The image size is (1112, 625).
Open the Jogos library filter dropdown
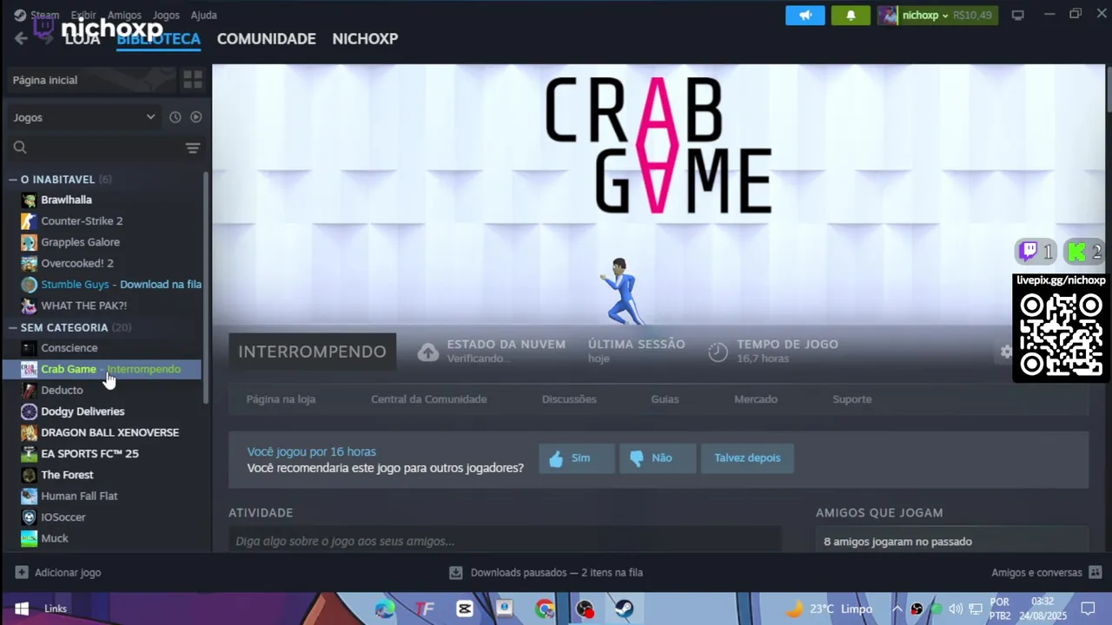click(84, 117)
